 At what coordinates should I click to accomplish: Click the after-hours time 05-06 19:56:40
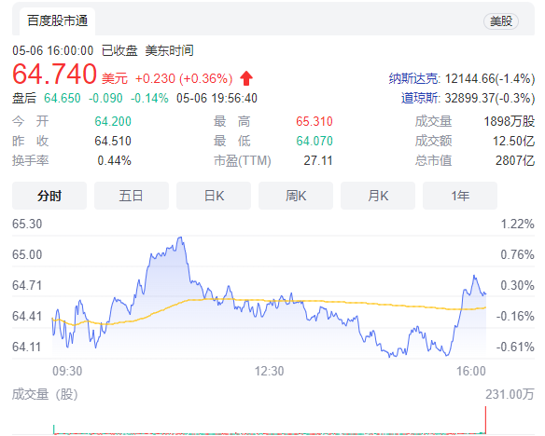click(217, 98)
